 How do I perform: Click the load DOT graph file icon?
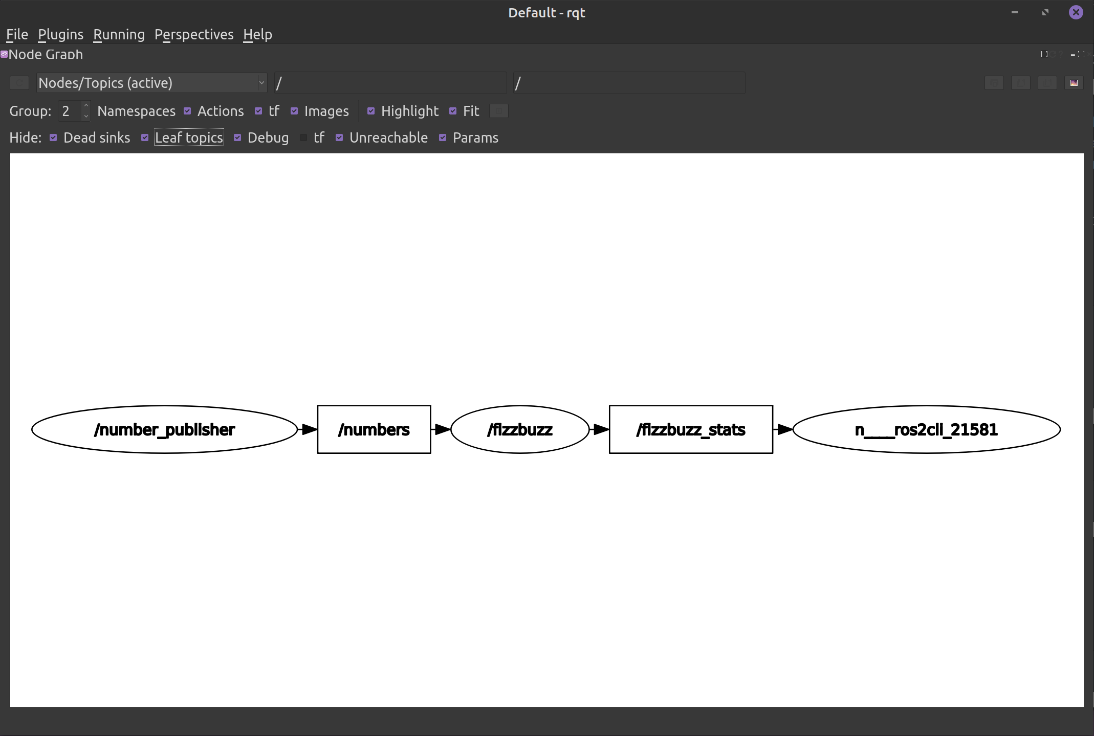pyautogui.click(x=994, y=83)
